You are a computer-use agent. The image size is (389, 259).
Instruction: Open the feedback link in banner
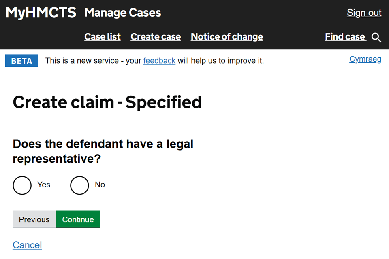(x=159, y=61)
